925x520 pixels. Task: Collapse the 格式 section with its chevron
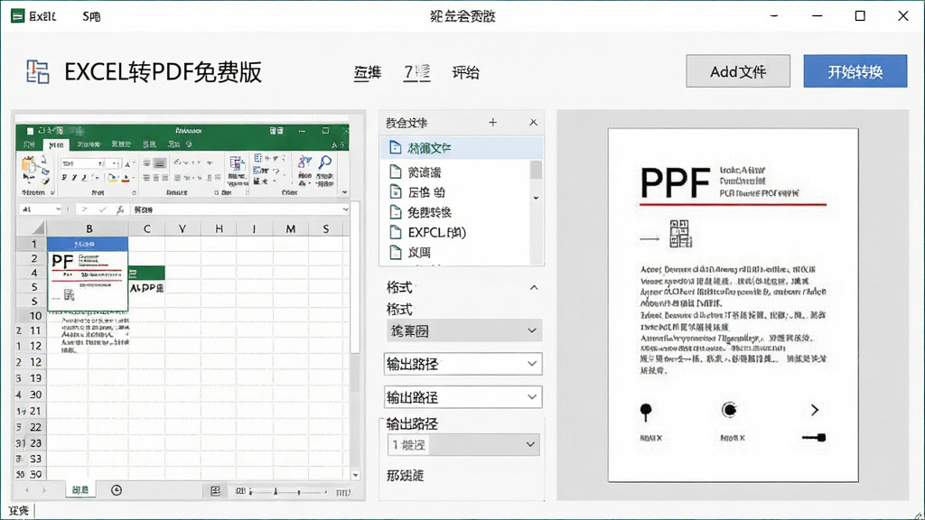[533, 288]
